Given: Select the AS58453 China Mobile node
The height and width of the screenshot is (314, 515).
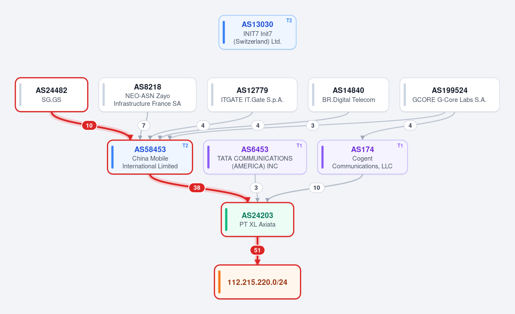Looking at the screenshot, I should coord(150,157).
